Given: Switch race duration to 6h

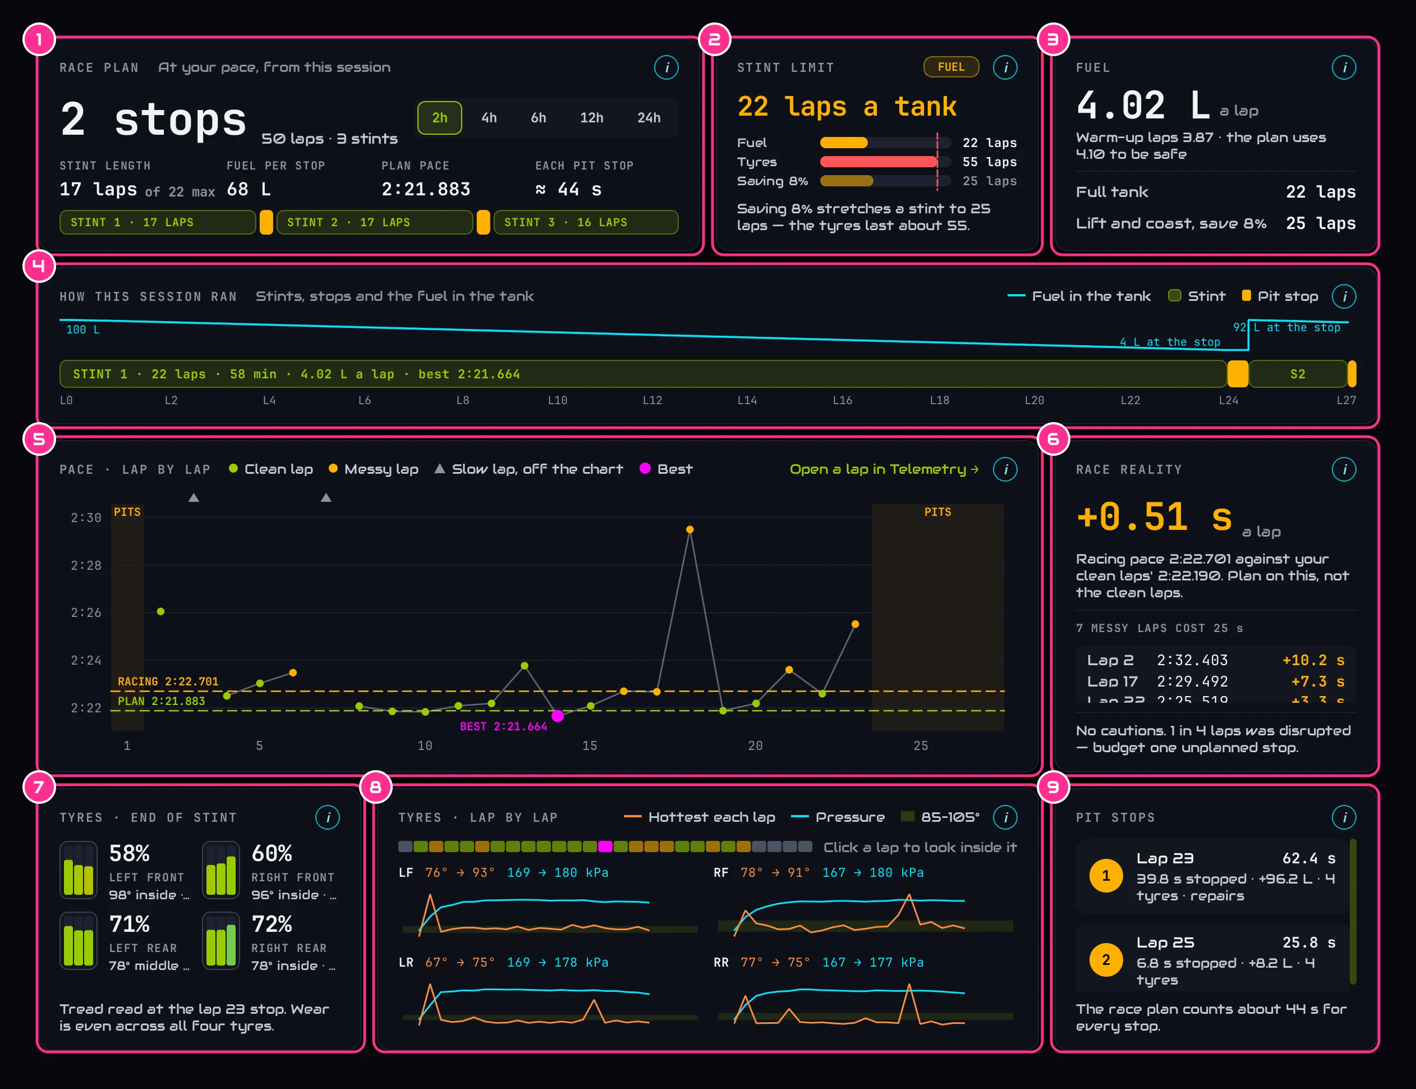Looking at the screenshot, I should click(x=538, y=118).
